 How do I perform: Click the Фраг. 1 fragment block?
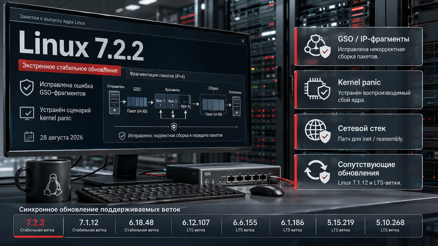(x=160, y=101)
